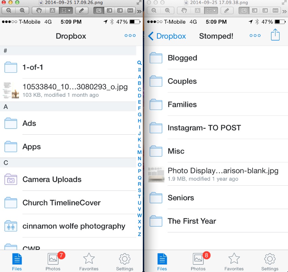
Task: Open the Families folder
Action: [216, 104]
